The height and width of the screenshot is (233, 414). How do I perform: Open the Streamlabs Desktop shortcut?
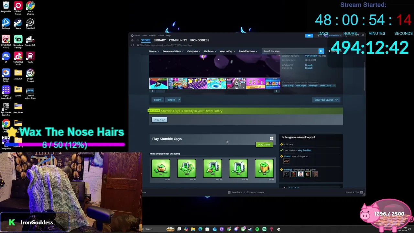pyautogui.click(x=18, y=42)
